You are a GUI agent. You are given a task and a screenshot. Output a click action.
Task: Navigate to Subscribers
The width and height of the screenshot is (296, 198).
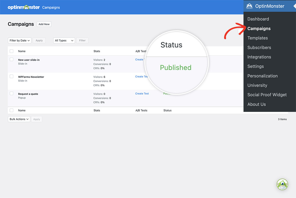(x=259, y=47)
